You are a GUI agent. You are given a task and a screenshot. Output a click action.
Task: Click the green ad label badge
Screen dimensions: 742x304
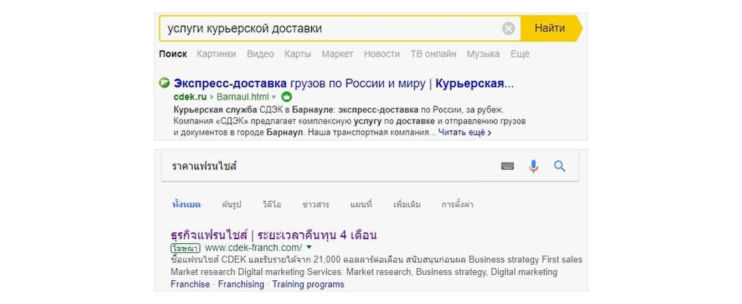pos(185,248)
